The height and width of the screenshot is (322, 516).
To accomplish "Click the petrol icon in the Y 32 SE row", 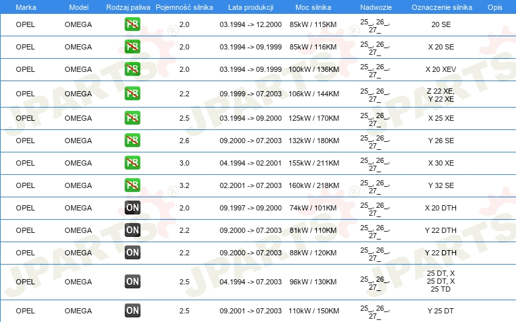I will (x=132, y=185).
